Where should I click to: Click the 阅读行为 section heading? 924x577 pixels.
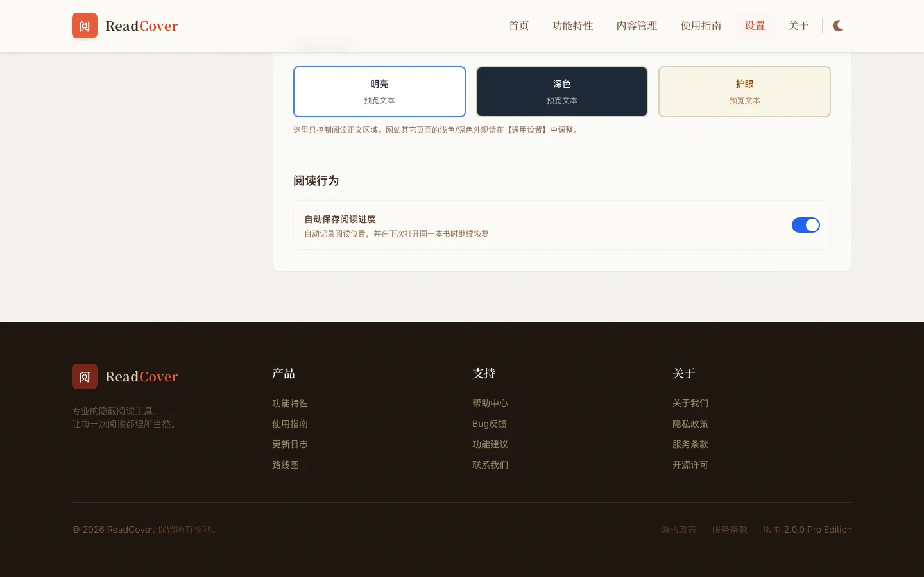[x=316, y=181]
